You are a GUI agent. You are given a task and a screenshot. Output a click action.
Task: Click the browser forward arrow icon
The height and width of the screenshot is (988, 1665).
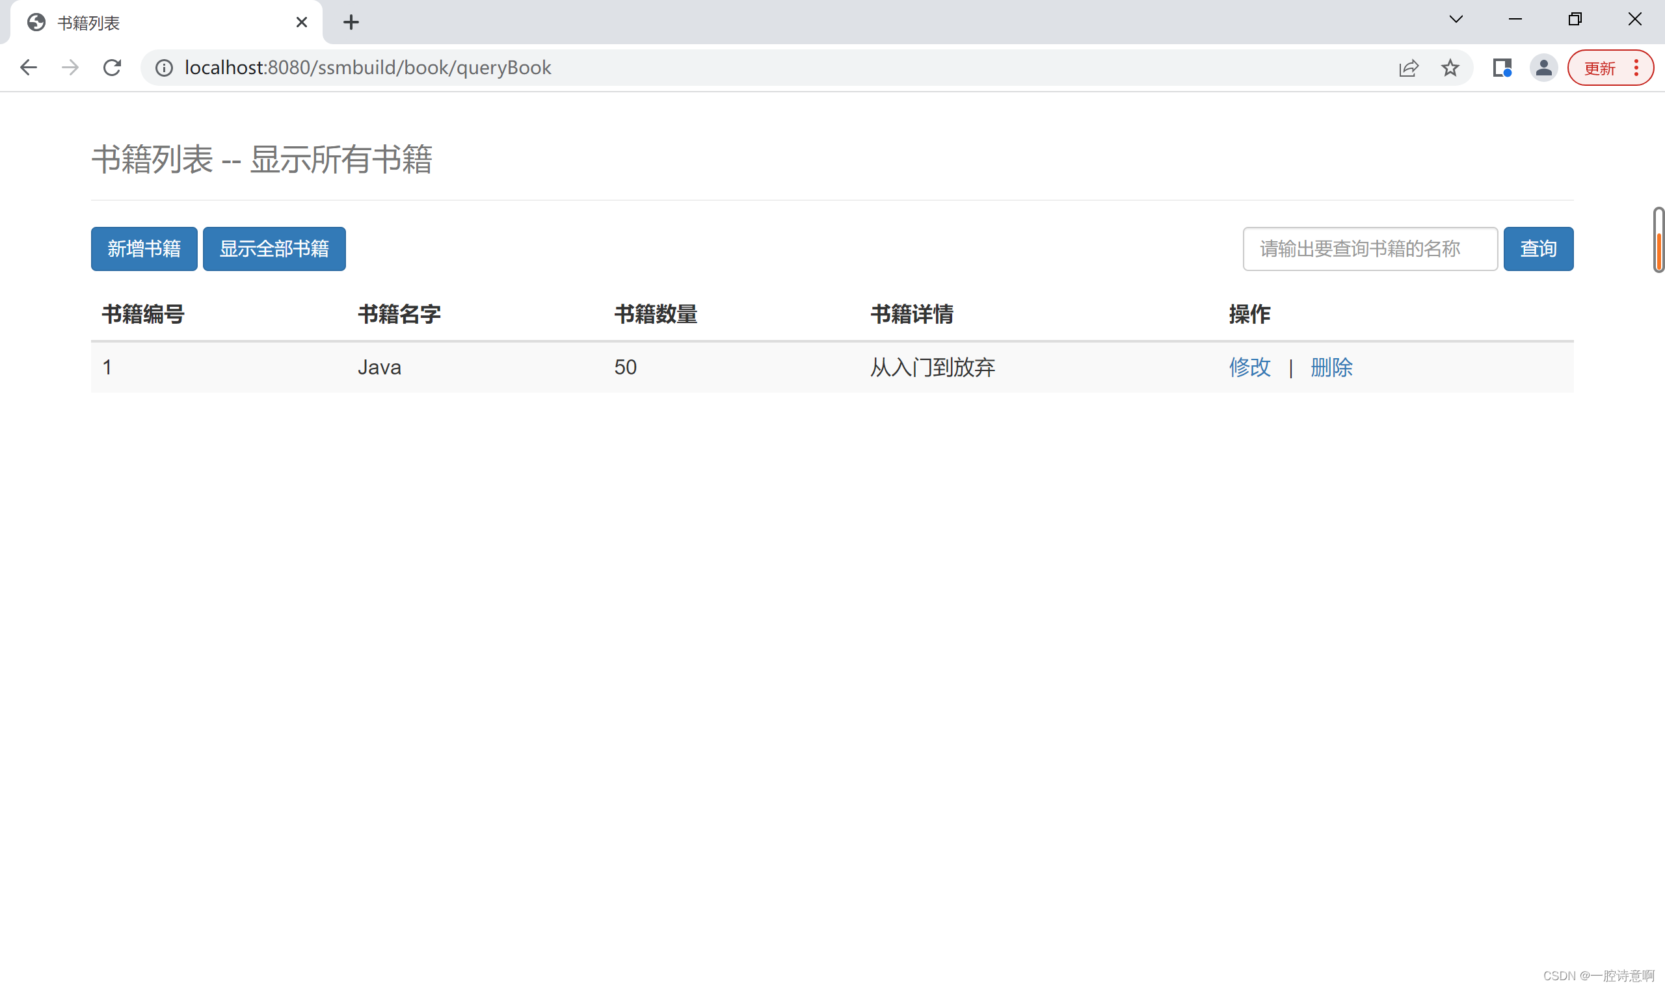pos(69,67)
